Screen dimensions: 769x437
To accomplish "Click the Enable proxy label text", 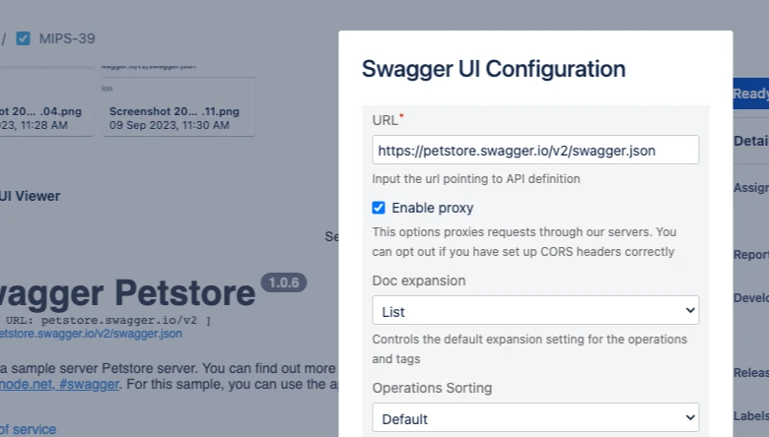I will 433,208.
